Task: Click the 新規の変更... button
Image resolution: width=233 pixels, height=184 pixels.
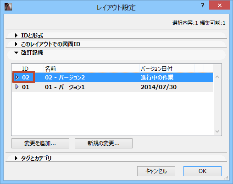Action: pos(104,143)
